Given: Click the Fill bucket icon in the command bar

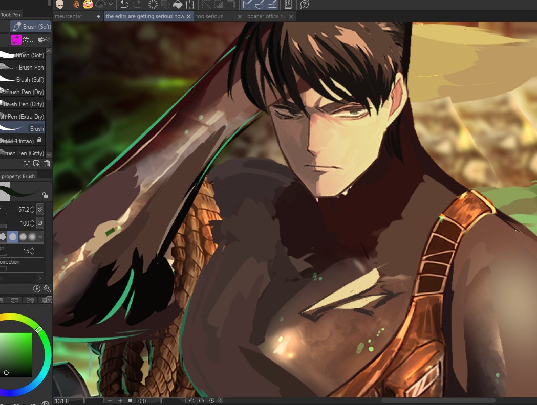Looking at the screenshot, I should (178, 4).
